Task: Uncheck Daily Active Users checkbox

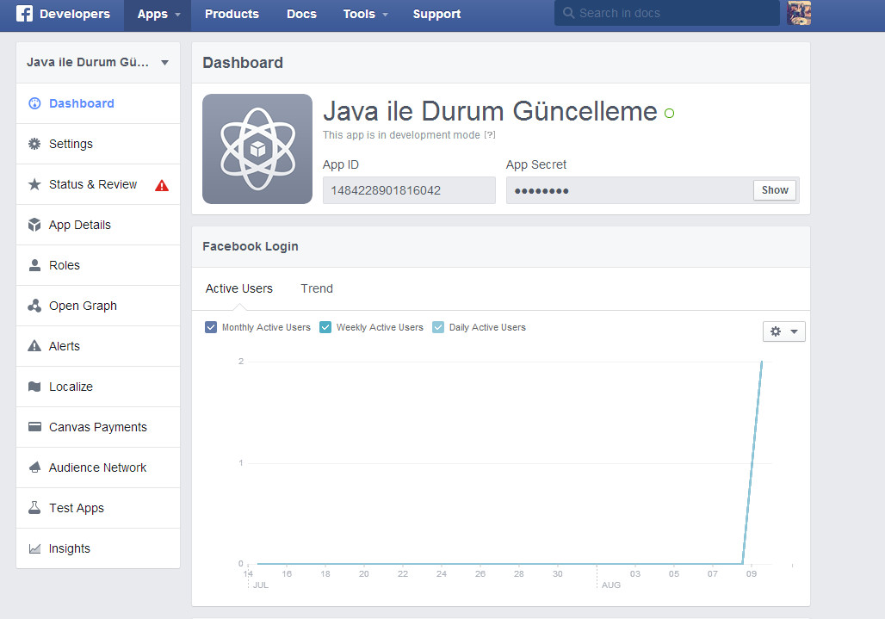Action: [x=438, y=327]
